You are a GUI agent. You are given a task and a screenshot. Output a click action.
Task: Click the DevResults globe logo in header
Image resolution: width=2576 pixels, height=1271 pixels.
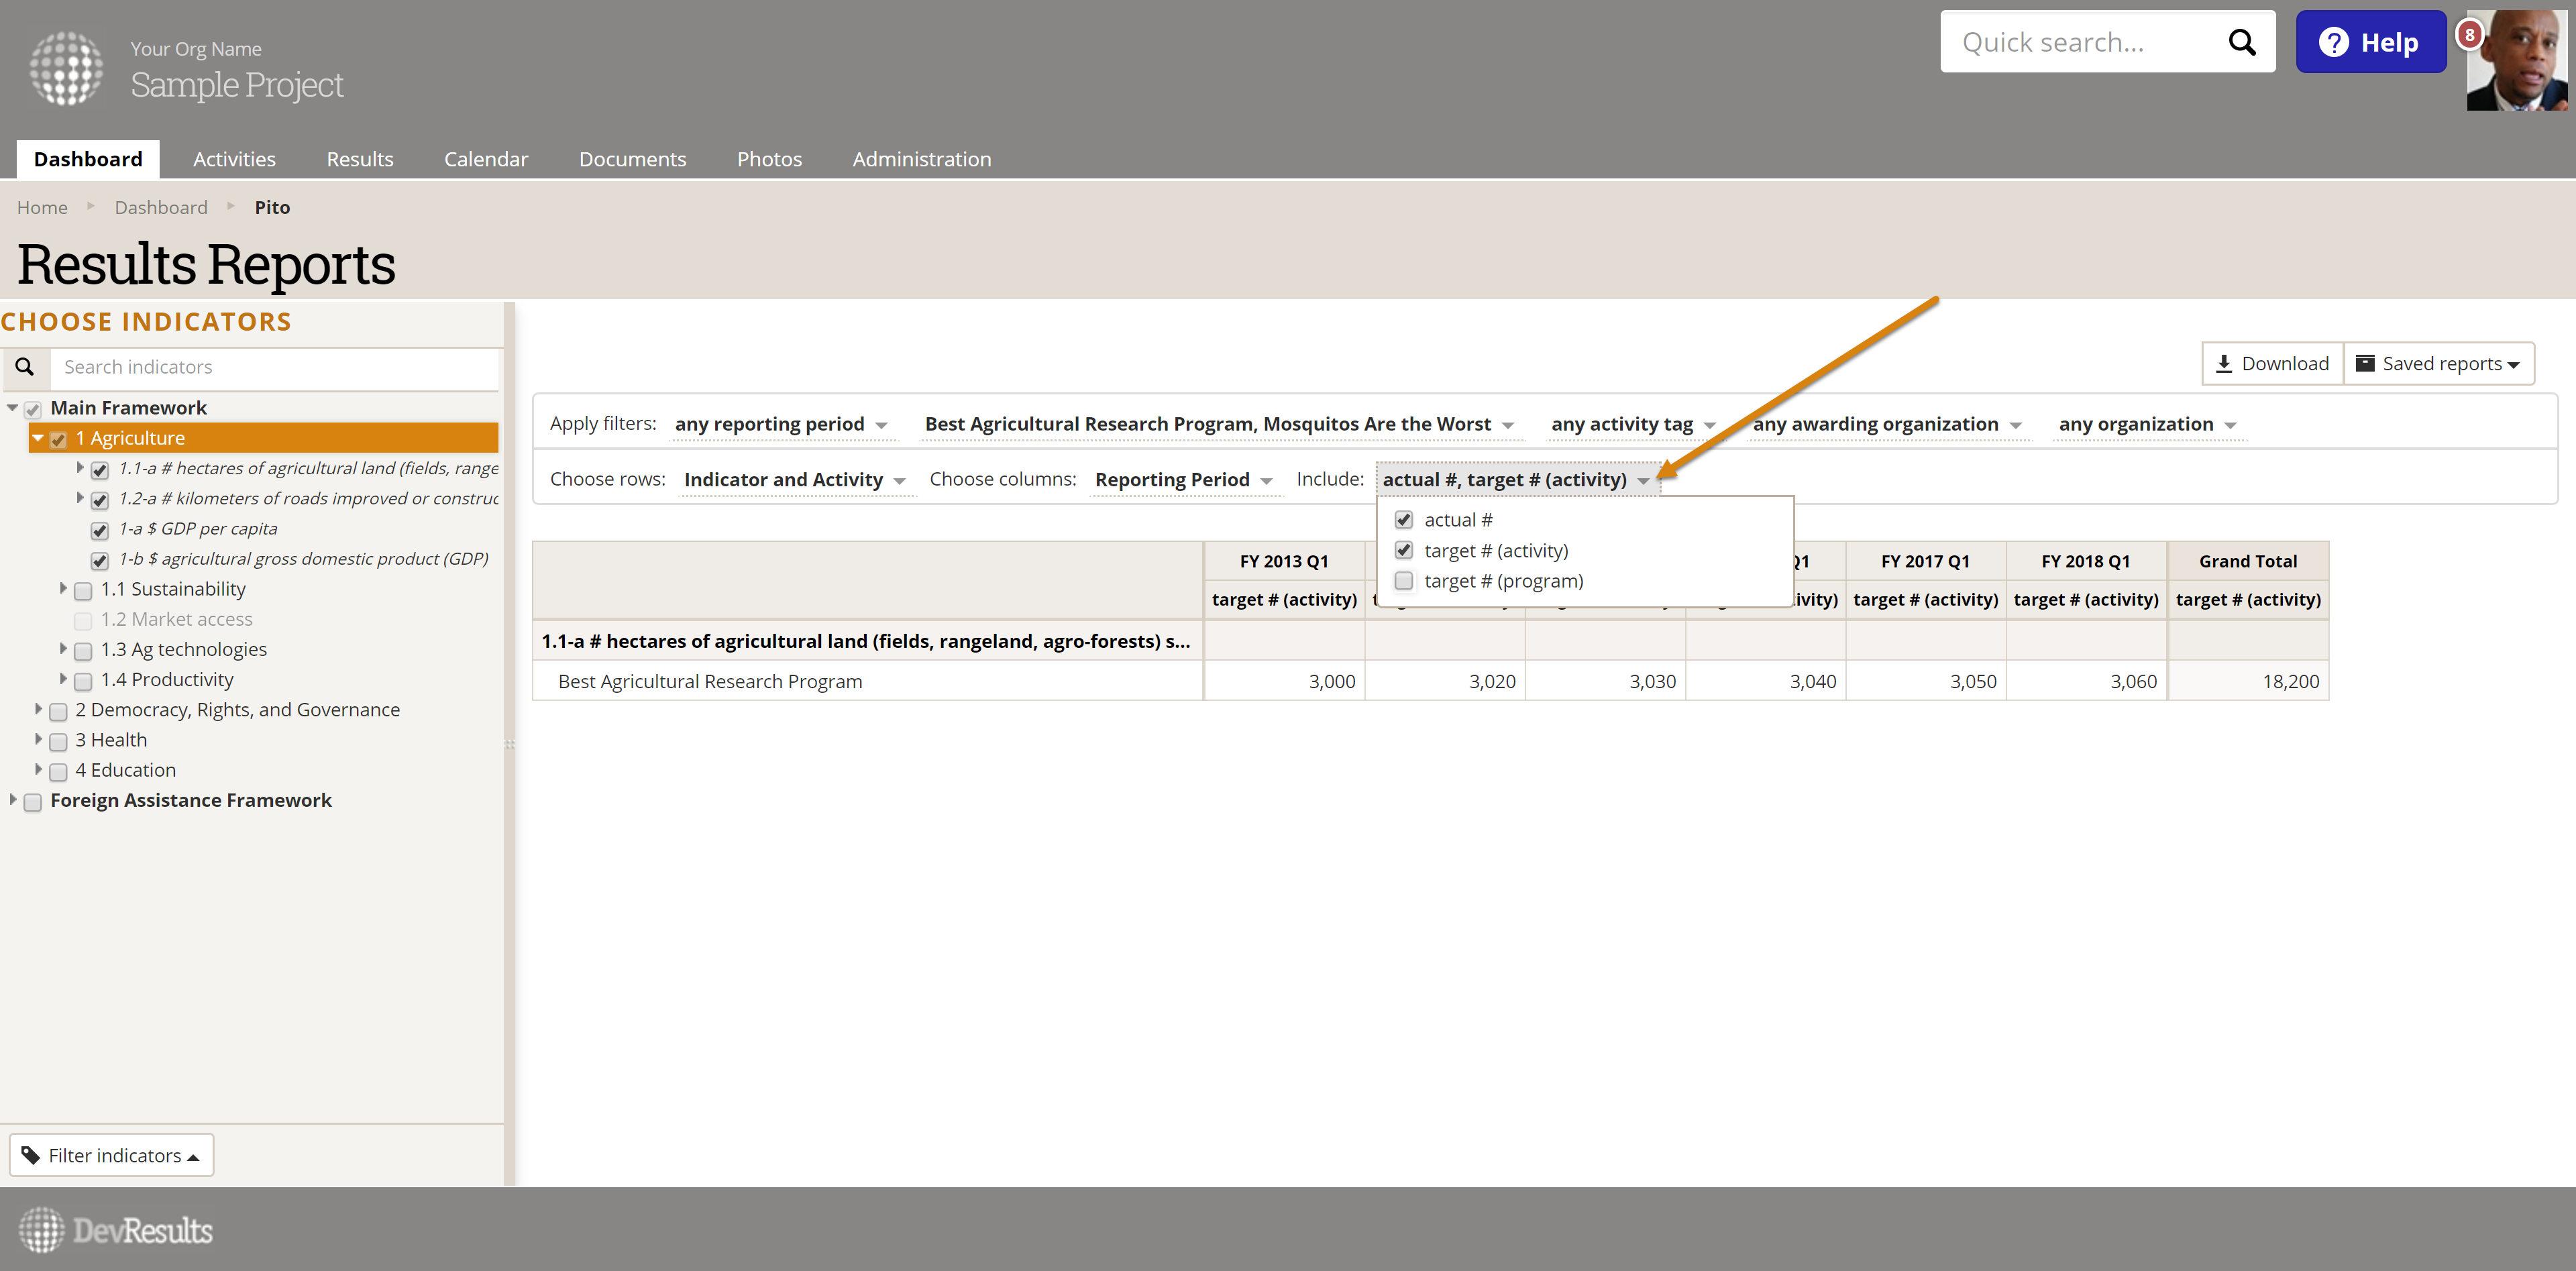(66, 68)
